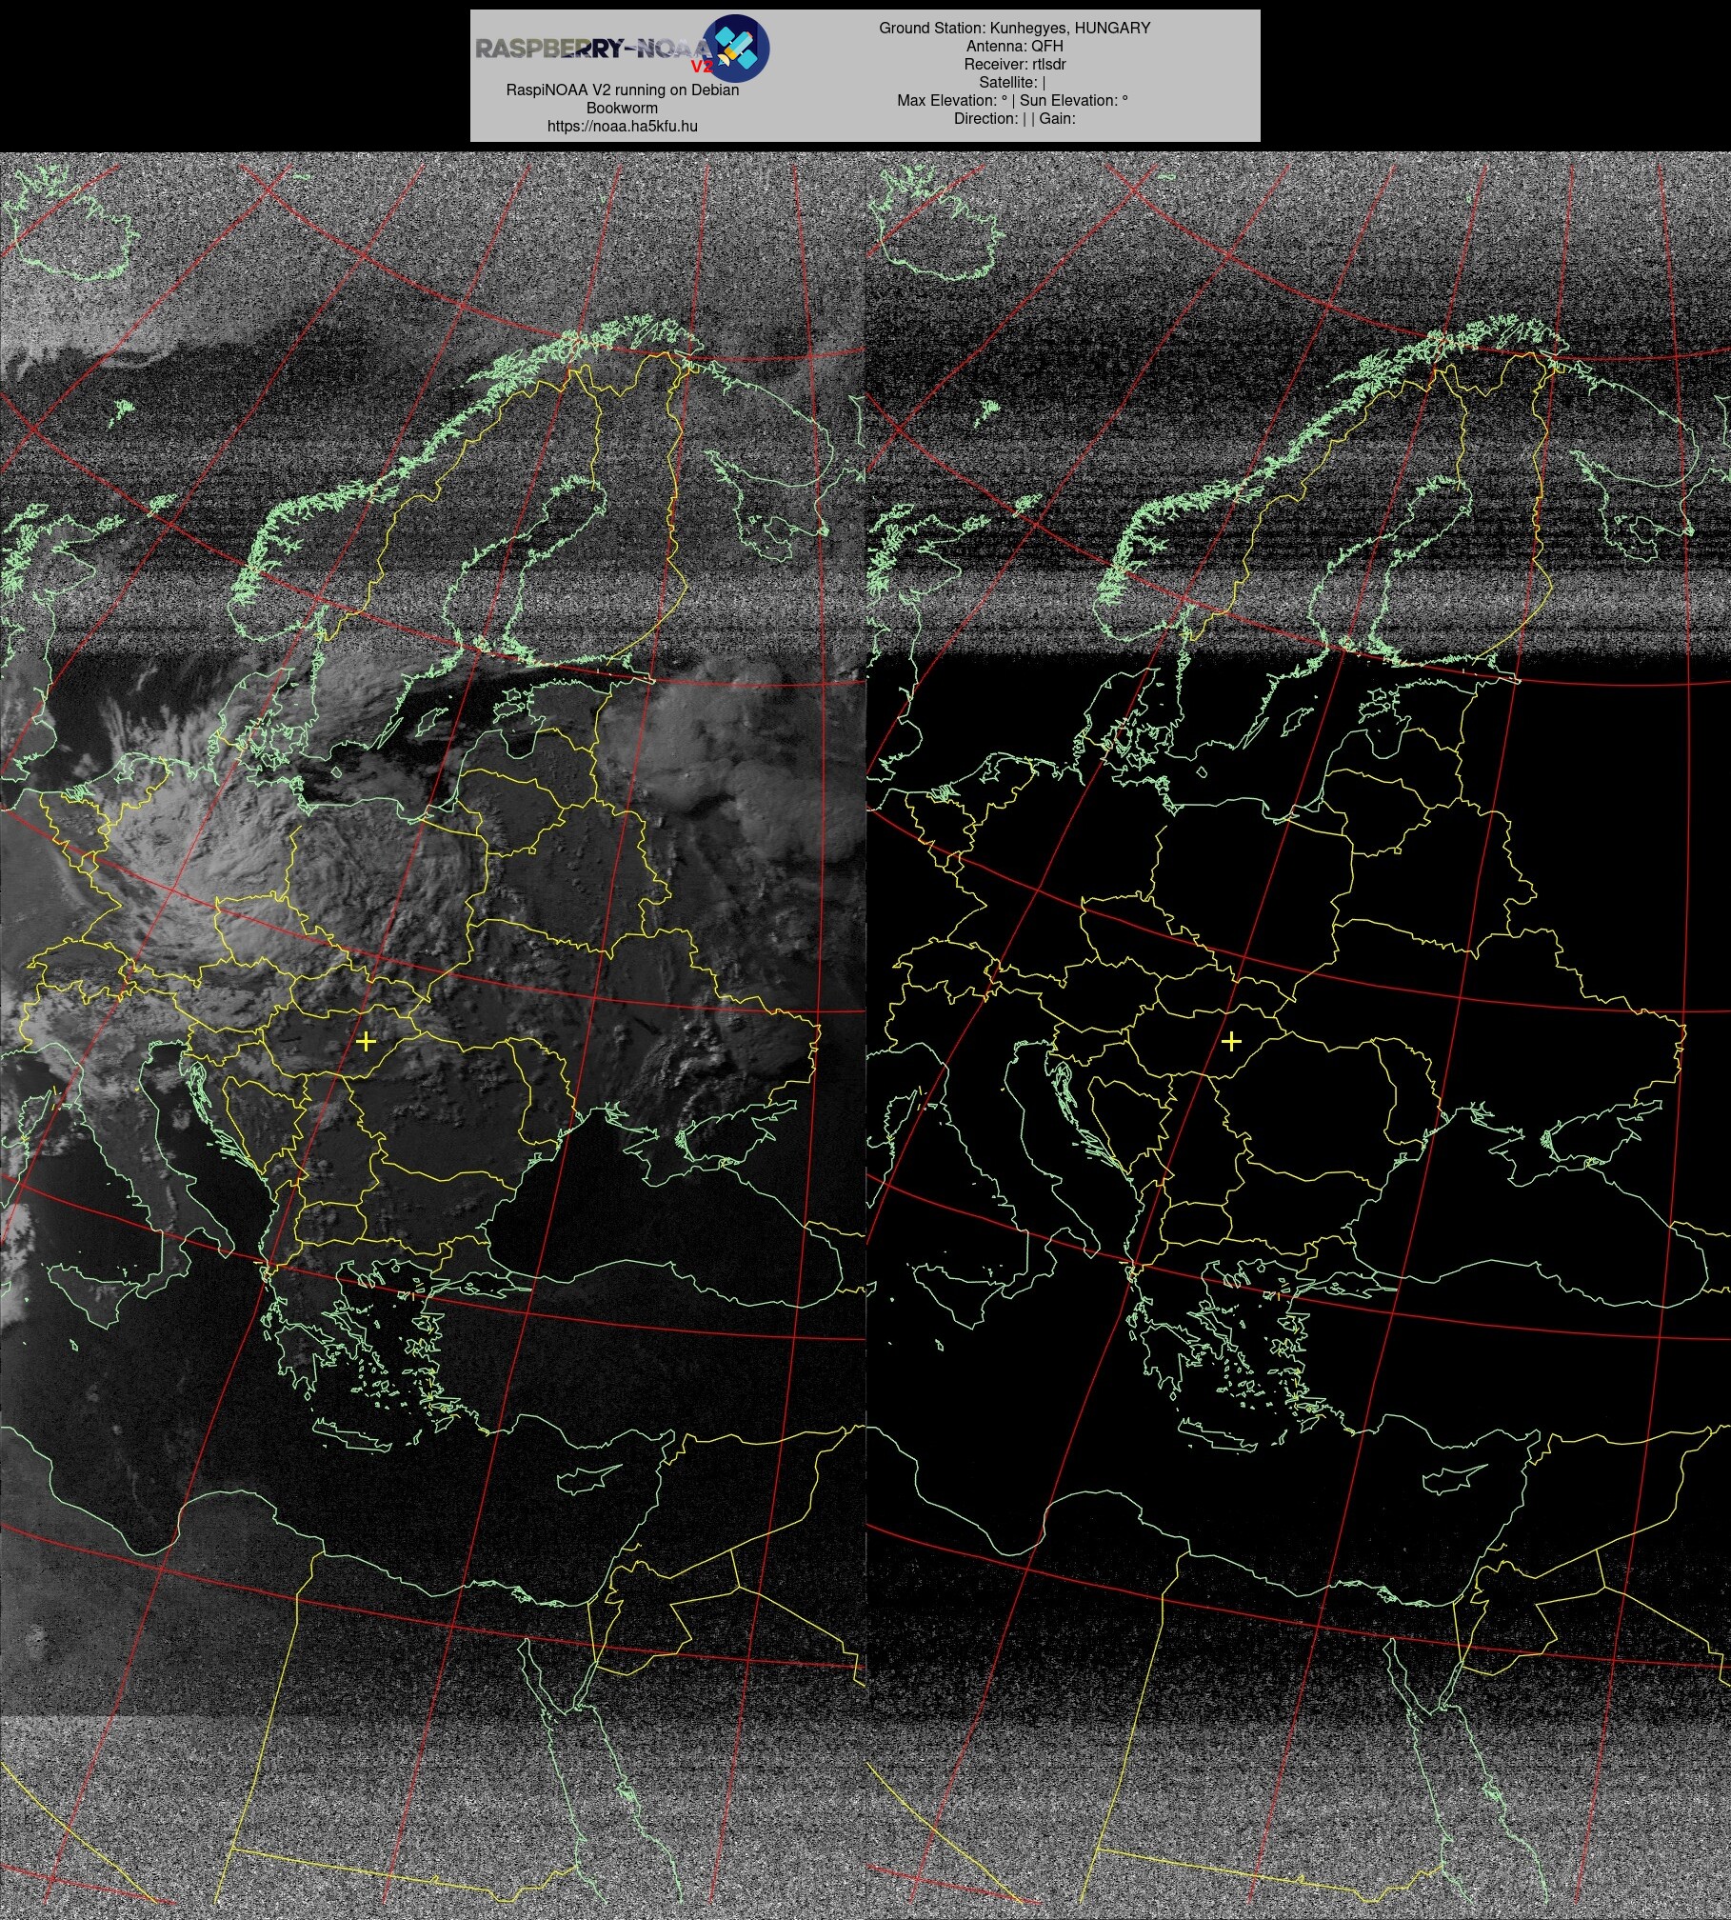Click the 'Receiver: rtlsdr' text
Screen dimensions: 1731x1920
1014,64
